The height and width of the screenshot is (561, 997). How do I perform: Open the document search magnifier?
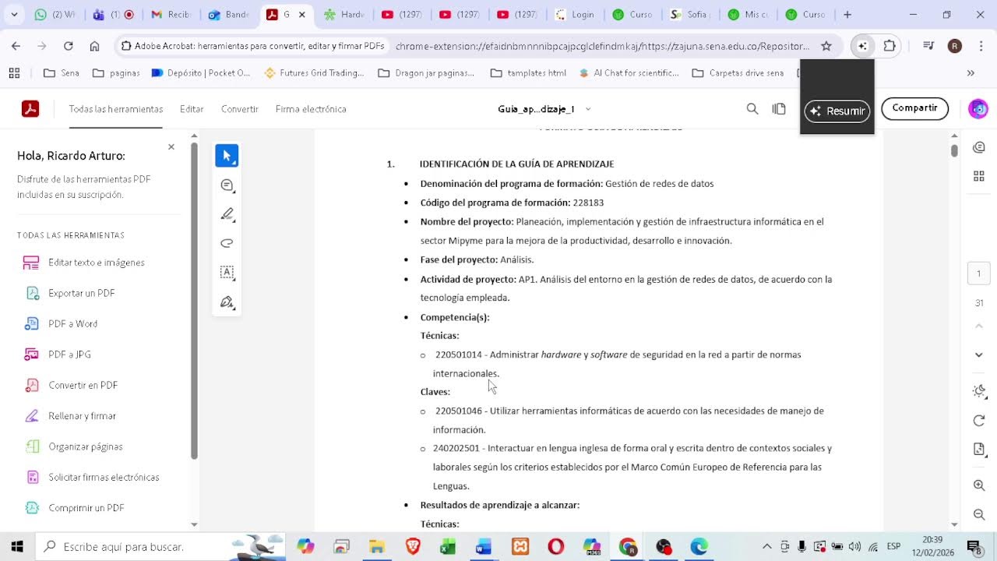752,109
